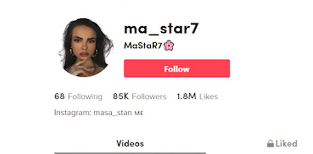Select the ma_star7 username heading

pos(161,29)
